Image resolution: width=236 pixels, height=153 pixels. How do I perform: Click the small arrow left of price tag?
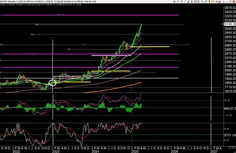tap(222, 24)
